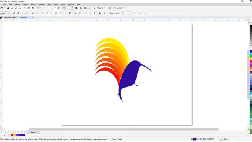The height and width of the screenshot is (142, 252).
Task: Switch to the Welcome Screen tab
Action: [x=9, y=17]
